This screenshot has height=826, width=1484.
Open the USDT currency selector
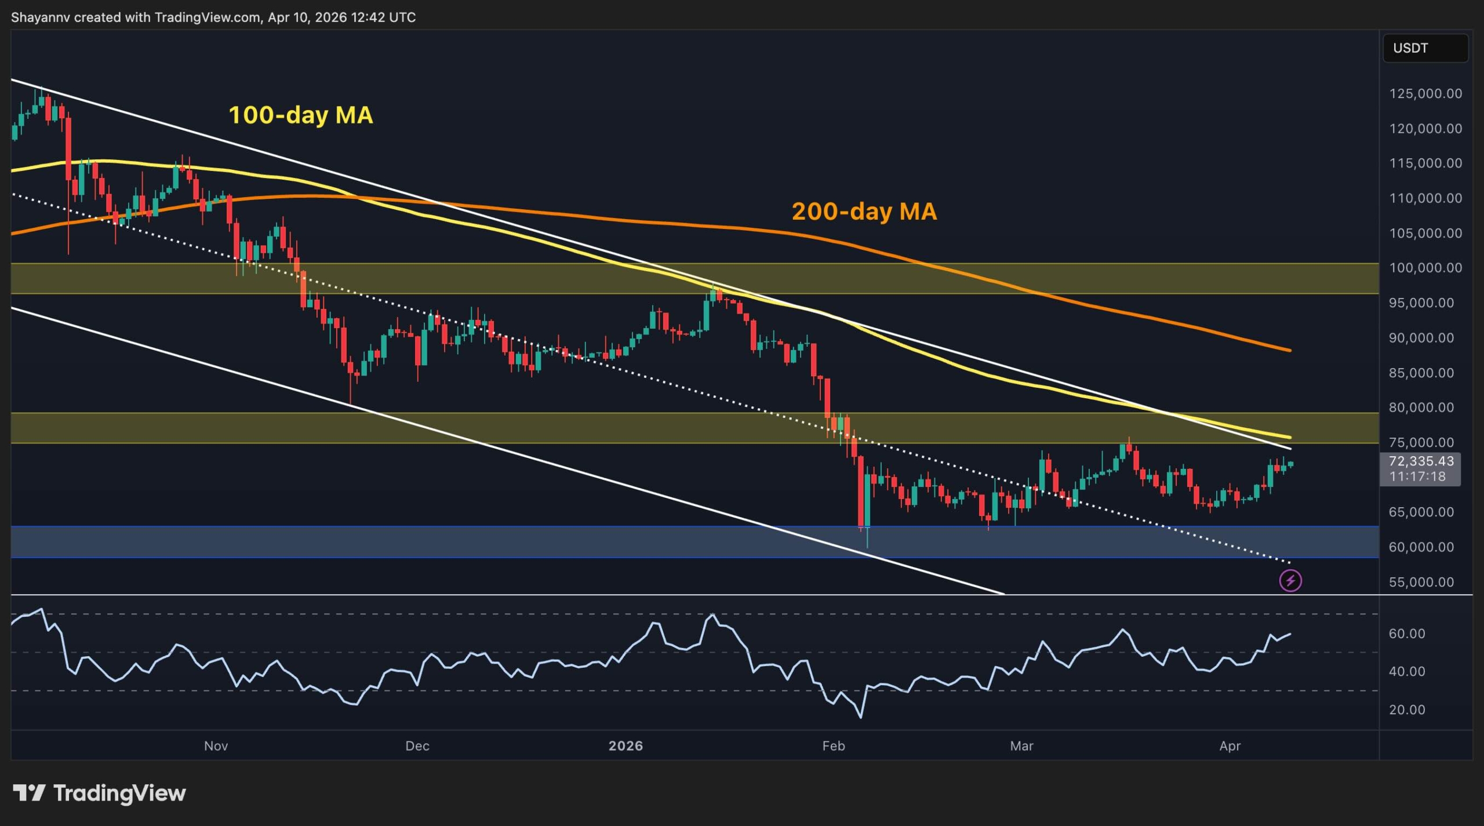point(1425,48)
